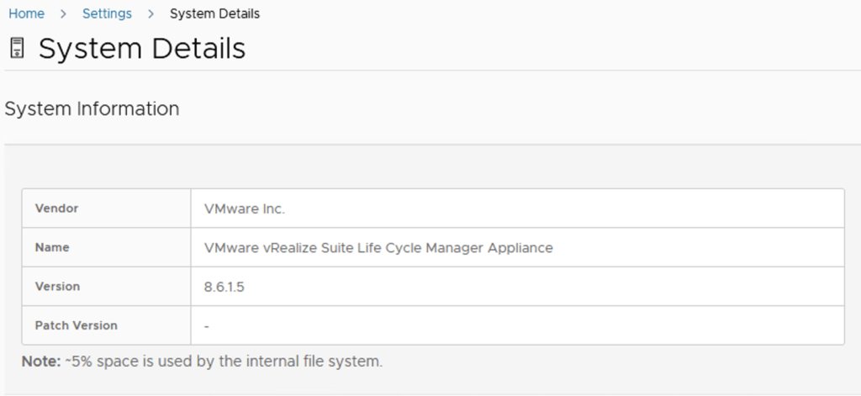This screenshot has width=861, height=396.
Task: Select the Patch Version row label
Action: 76,325
